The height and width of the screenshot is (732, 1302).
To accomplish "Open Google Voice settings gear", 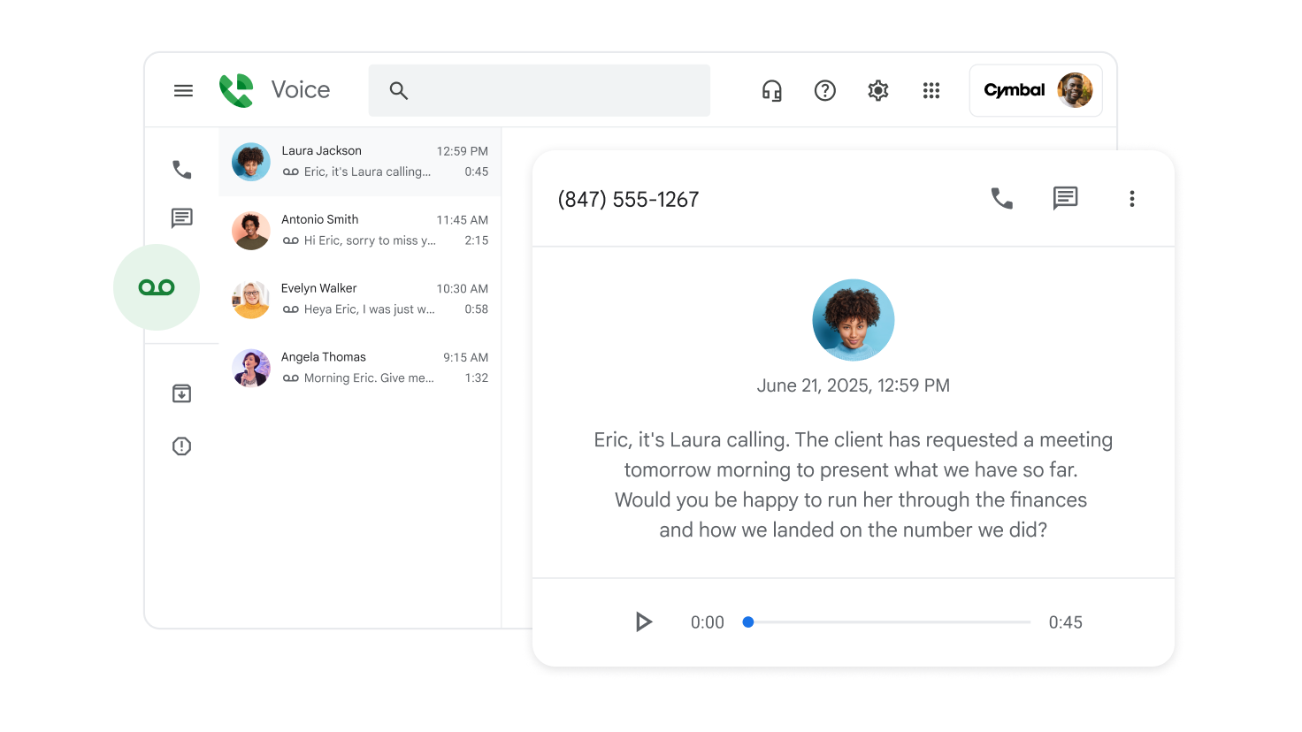I will 877,89.
